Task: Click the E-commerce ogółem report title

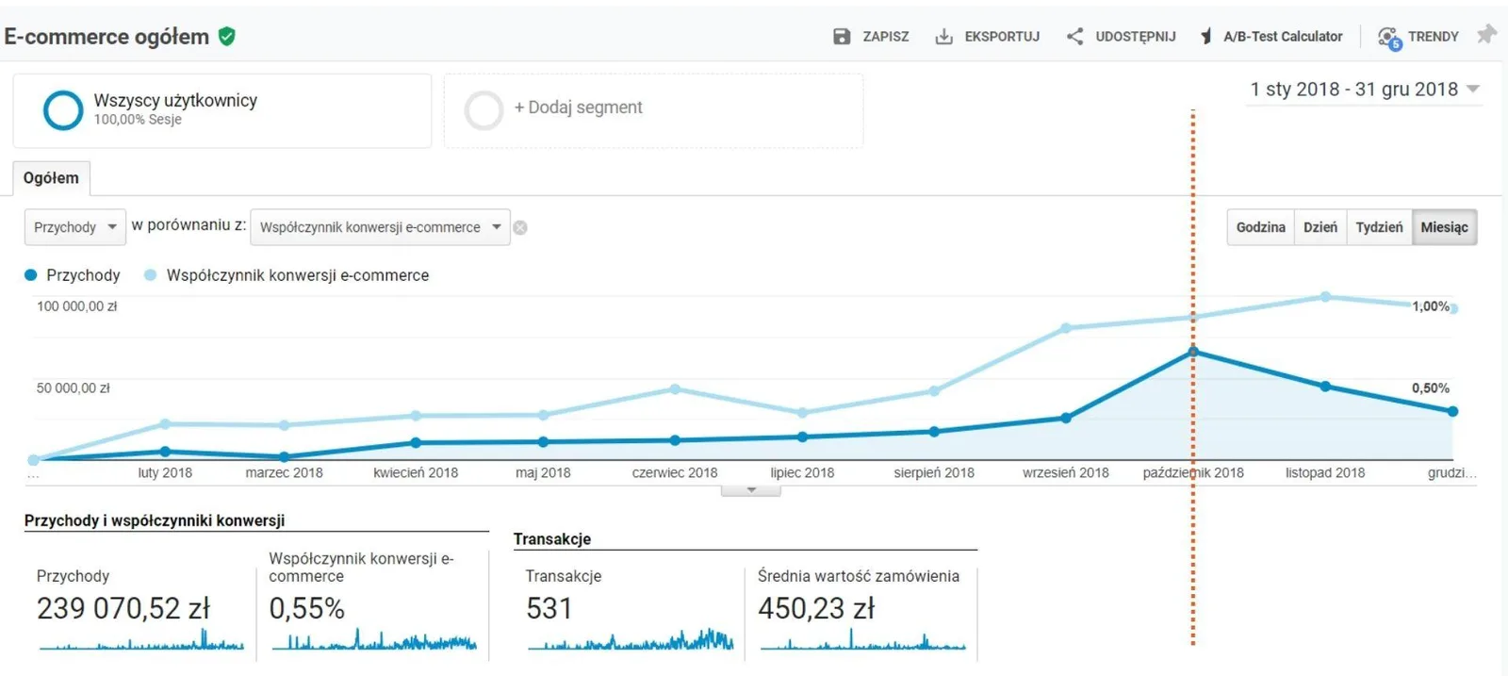Action: click(x=107, y=37)
